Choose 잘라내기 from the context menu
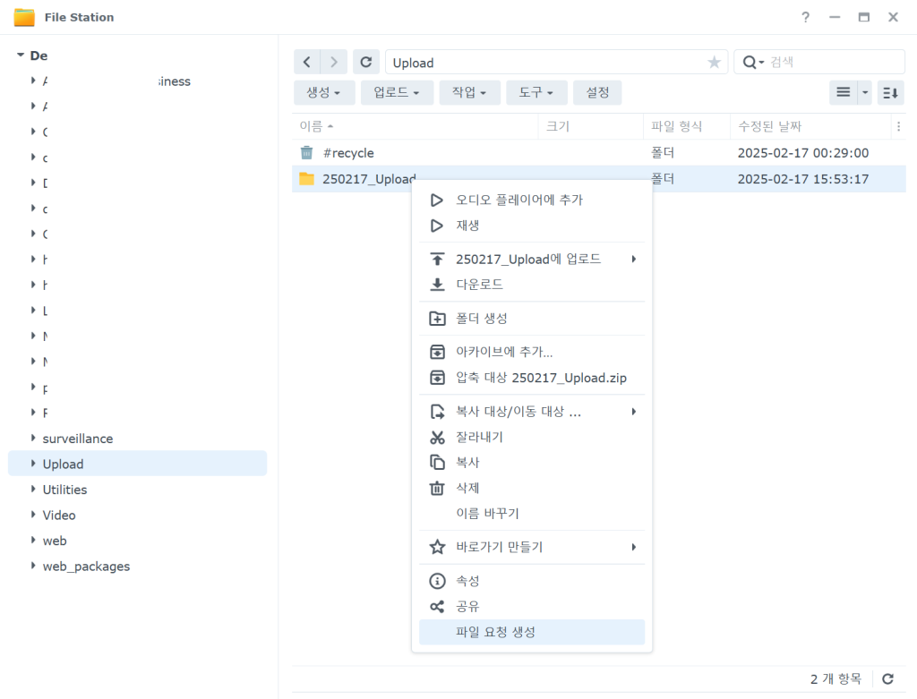Image resolution: width=917 pixels, height=699 pixels. [532, 437]
